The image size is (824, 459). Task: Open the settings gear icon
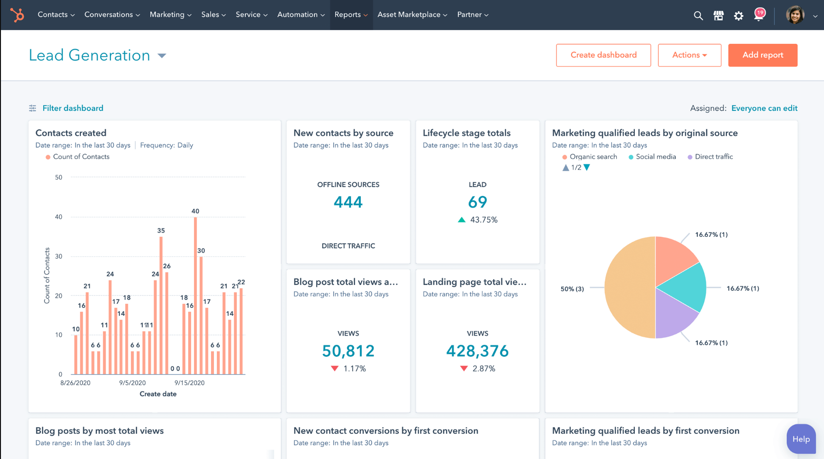click(738, 15)
